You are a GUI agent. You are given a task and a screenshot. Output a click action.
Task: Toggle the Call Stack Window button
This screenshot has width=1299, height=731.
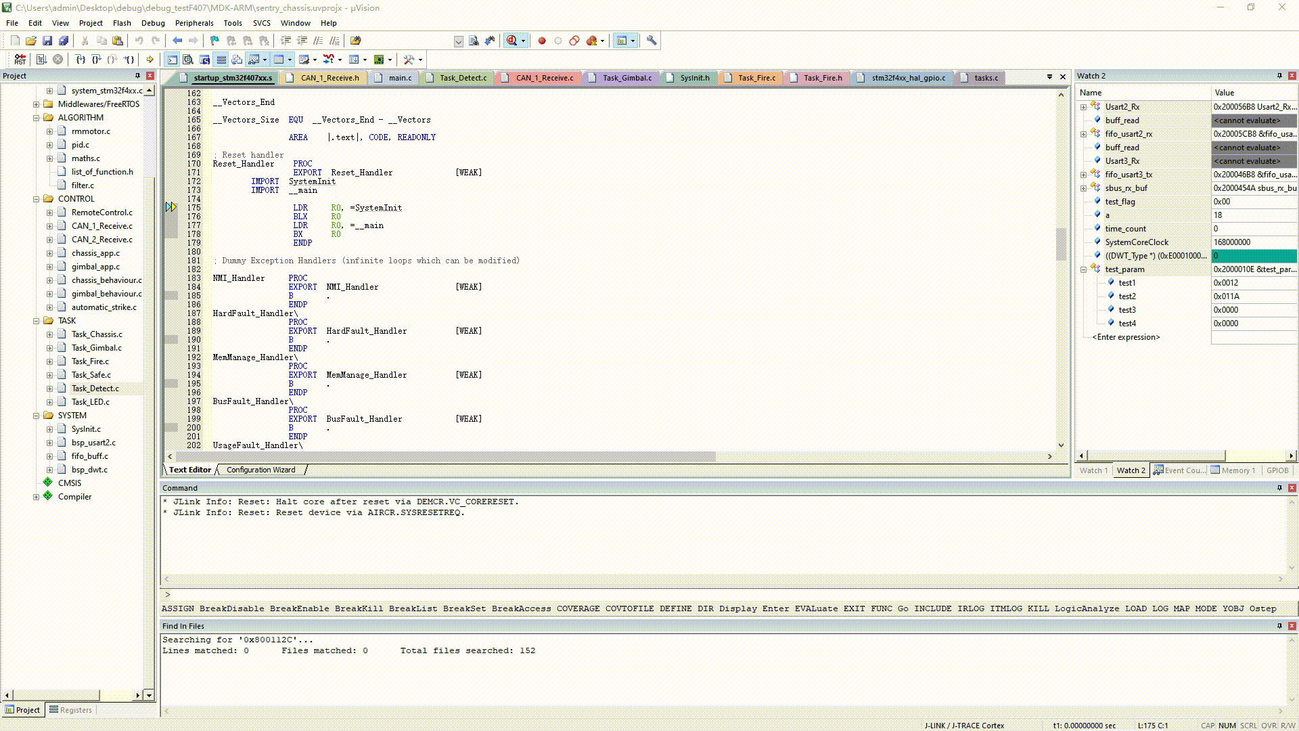pos(237,60)
